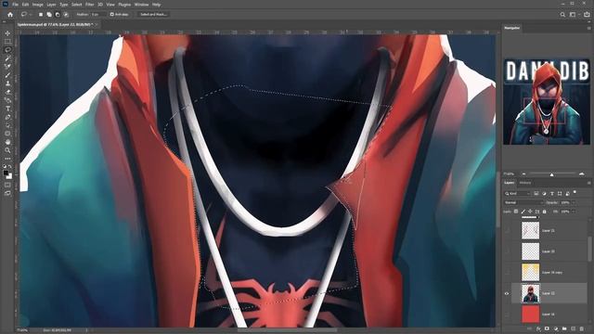Open the File menu

[x=15, y=5]
